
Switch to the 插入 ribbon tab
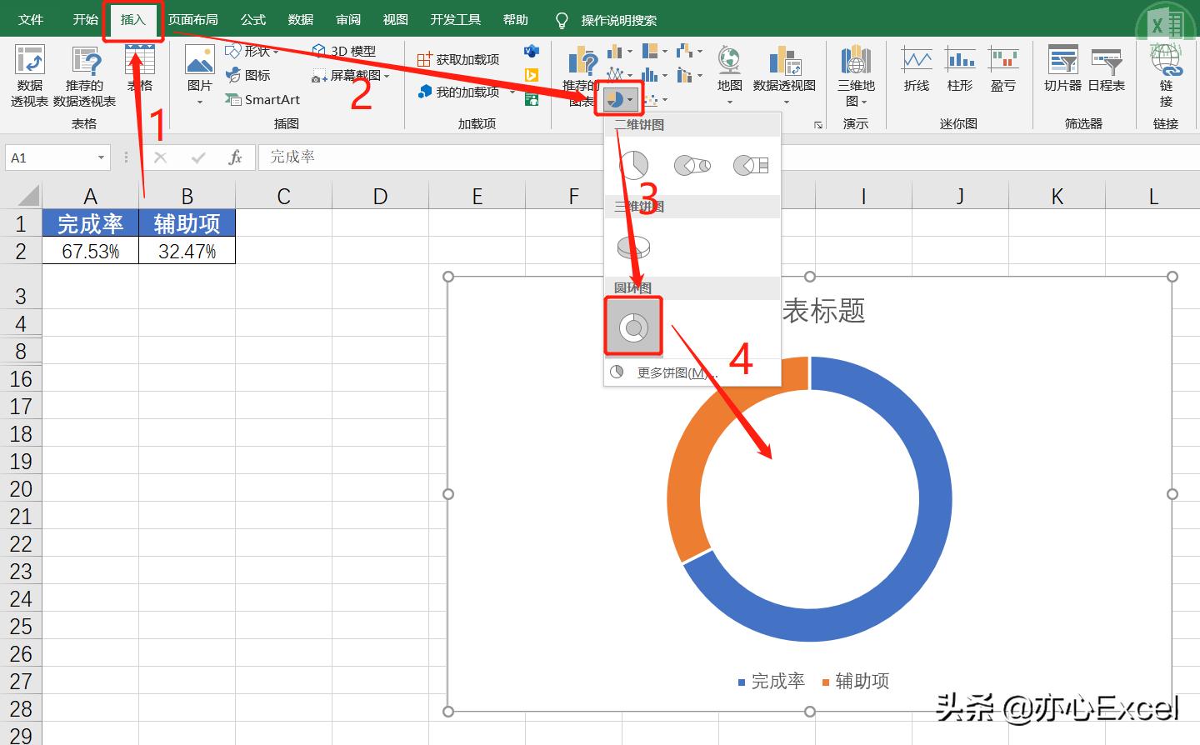132,19
